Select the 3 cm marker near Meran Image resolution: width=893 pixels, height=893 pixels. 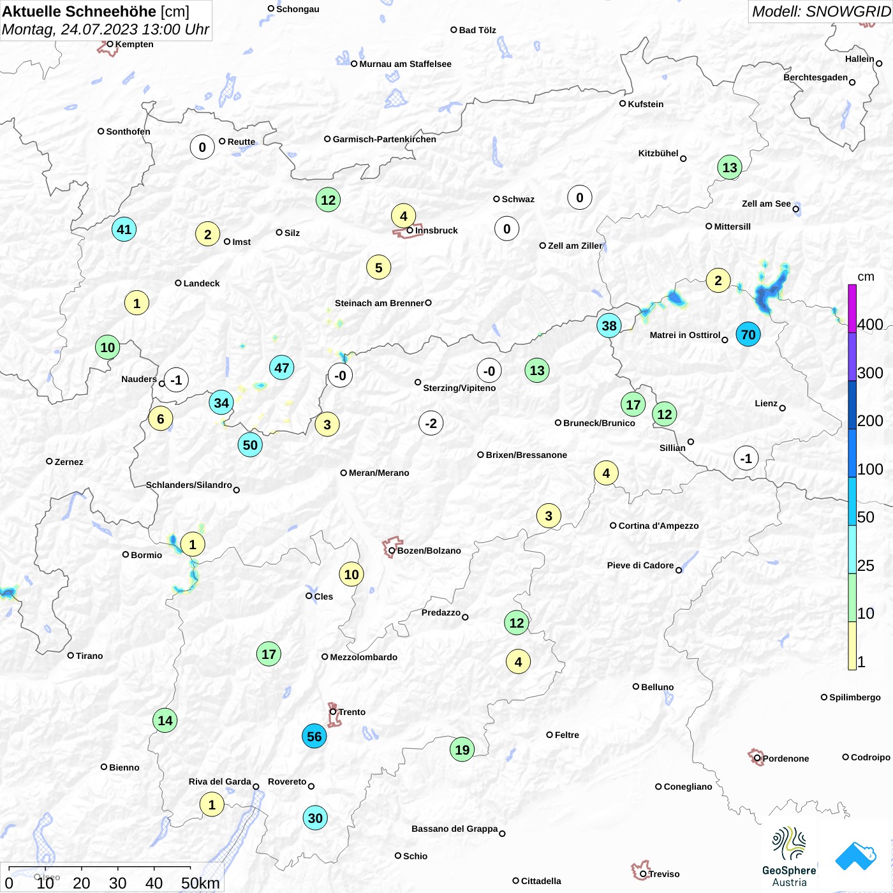click(x=327, y=424)
